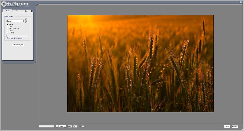Click the virtualPhotographer swirl logo
The height and width of the screenshot is (131, 244).
(4, 4)
